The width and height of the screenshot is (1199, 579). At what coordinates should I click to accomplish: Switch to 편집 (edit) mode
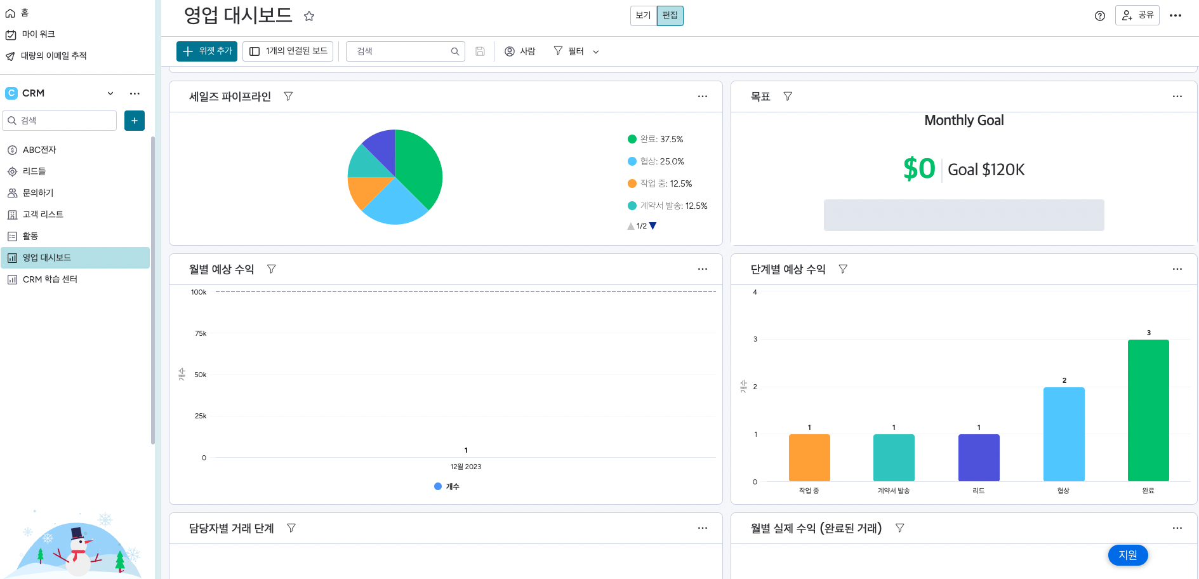[x=670, y=16]
